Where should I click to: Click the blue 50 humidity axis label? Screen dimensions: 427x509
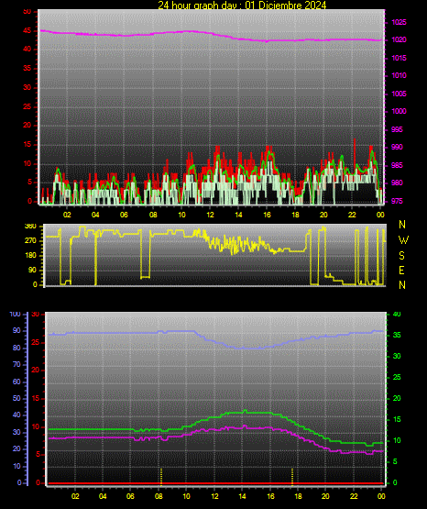16,398
